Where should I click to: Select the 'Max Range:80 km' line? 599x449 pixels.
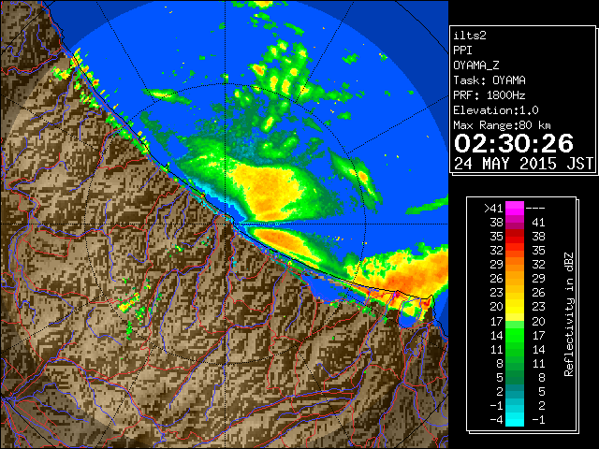[502, 125]
